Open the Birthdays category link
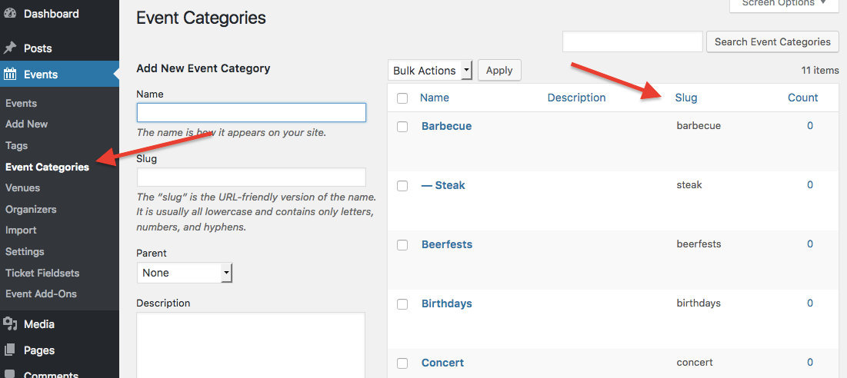 [x=447, y=303]
